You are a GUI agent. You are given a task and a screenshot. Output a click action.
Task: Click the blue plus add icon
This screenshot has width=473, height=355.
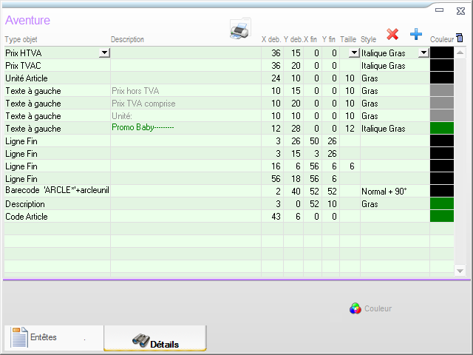(415, 34)
